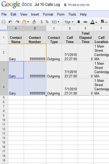Click the text color A icon
Screen dimensions: 109x164
pos(92,22)
